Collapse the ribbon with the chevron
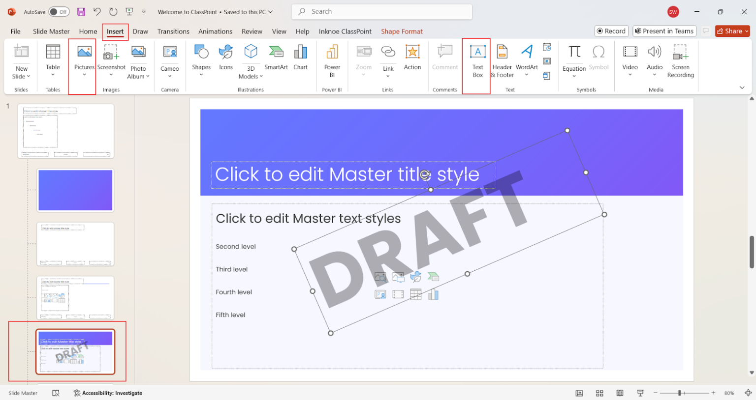 (742, 87)
